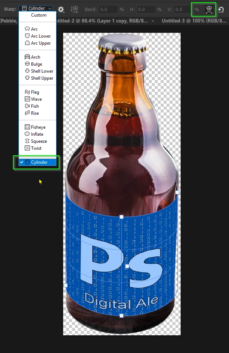The image size is (229, 353).
Task: Click the upper right warp corner handle
Action: (x=177, y=192)
